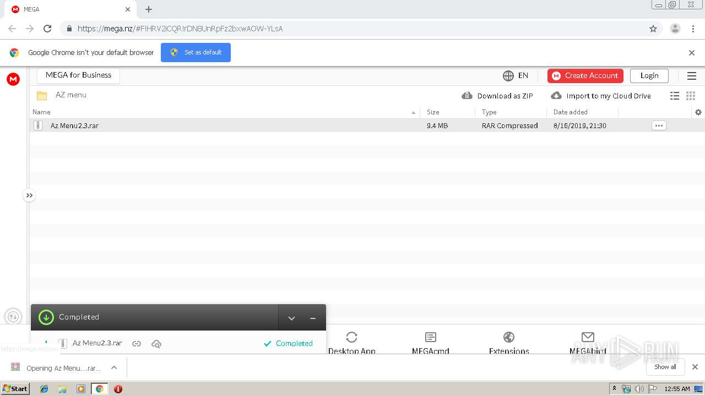Collapse the Completed transfers panel with chevron
The width and height of the screenshot is (705, 396).
point(292,318)
